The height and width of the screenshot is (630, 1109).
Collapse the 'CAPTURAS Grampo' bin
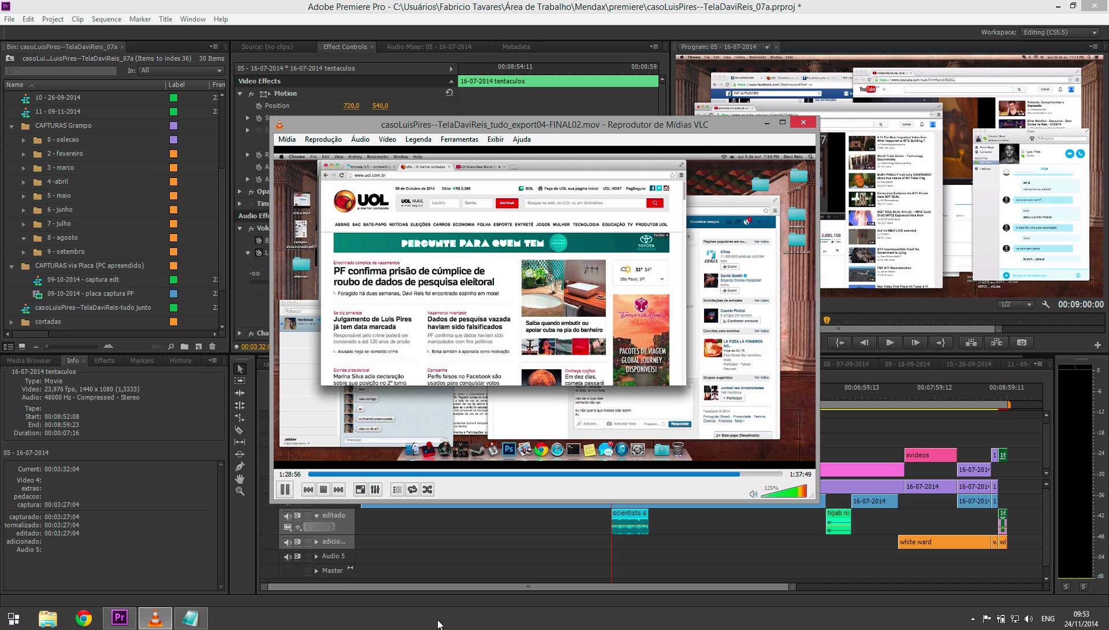pos(12,126)
